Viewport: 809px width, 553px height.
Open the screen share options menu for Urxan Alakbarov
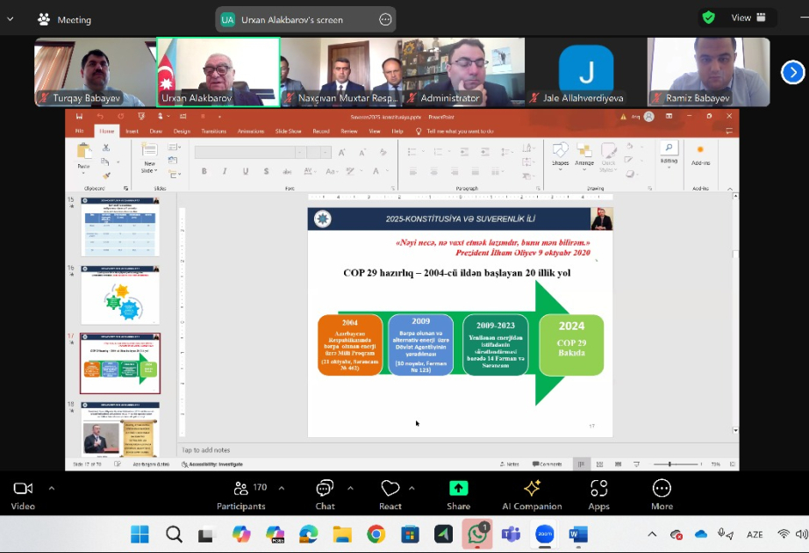[x=385, y=19]
